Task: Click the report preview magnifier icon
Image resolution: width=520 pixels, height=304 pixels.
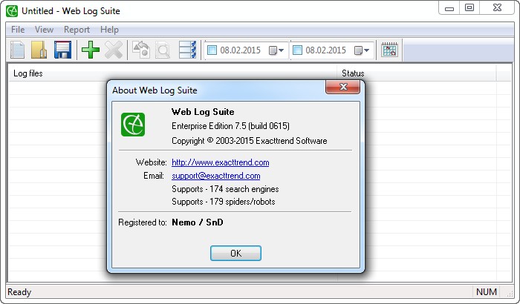Action: (x=163, y=50)
